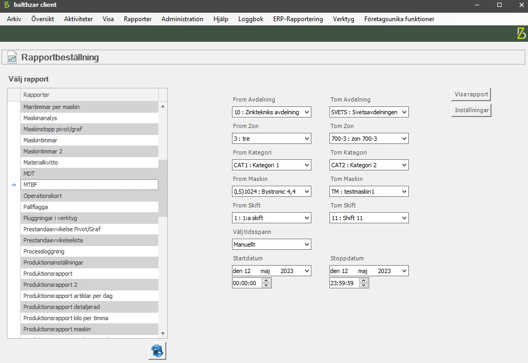Open the Hjälp menu
This screenshot has width=528, height=363.
click(220, 19)
